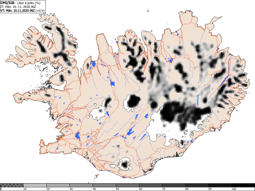
Task: Select the legend label "50"
Action: [117, 189]
